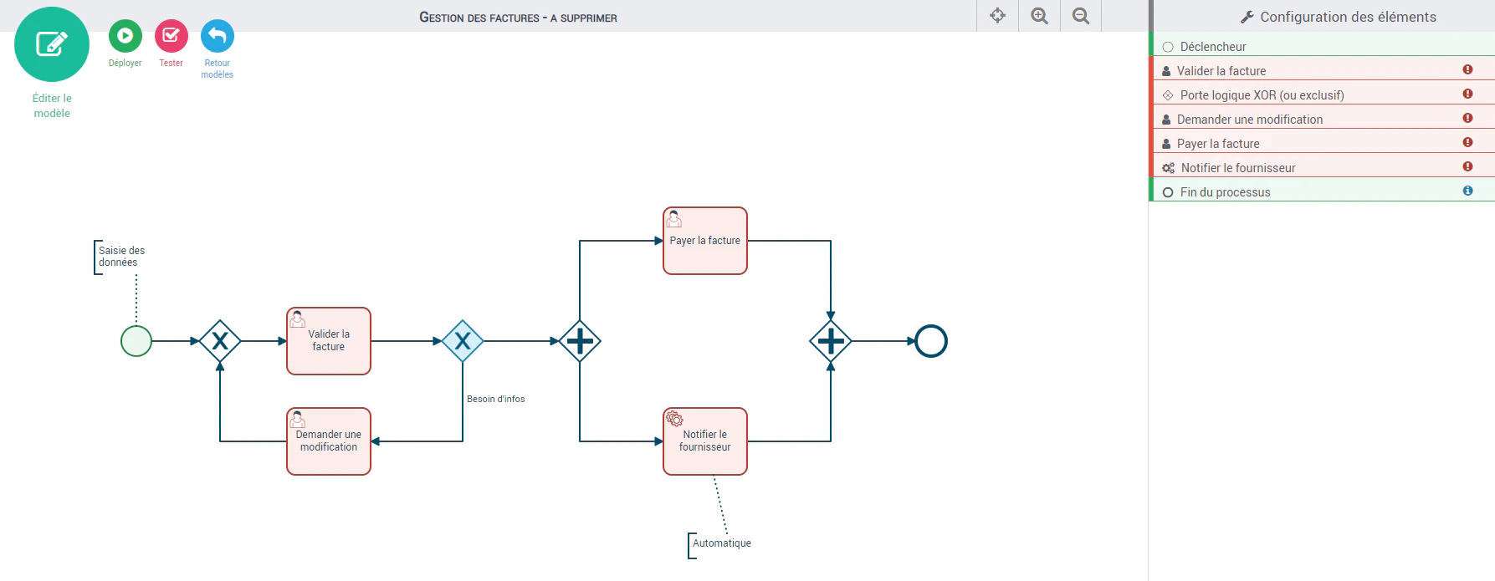Click the Déployer play icon

pos(125,36)
